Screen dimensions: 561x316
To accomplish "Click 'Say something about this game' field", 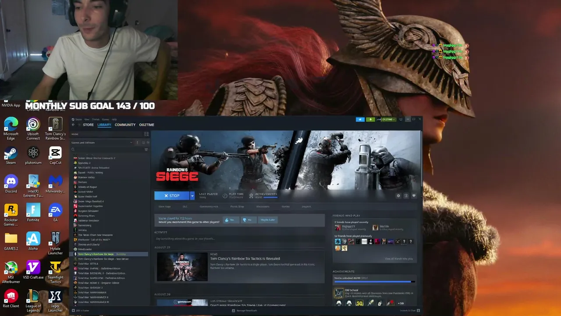I will [x=240, y=239].
